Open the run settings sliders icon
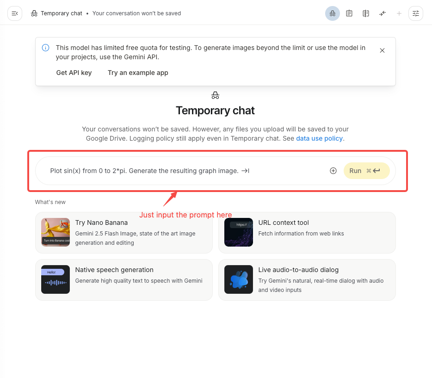Screen dimensions: 432x378 [415, 13]
